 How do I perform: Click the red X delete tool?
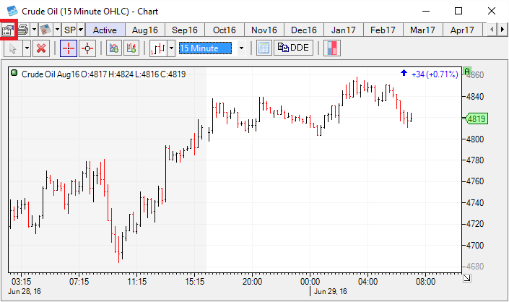[x=41, y=48]
